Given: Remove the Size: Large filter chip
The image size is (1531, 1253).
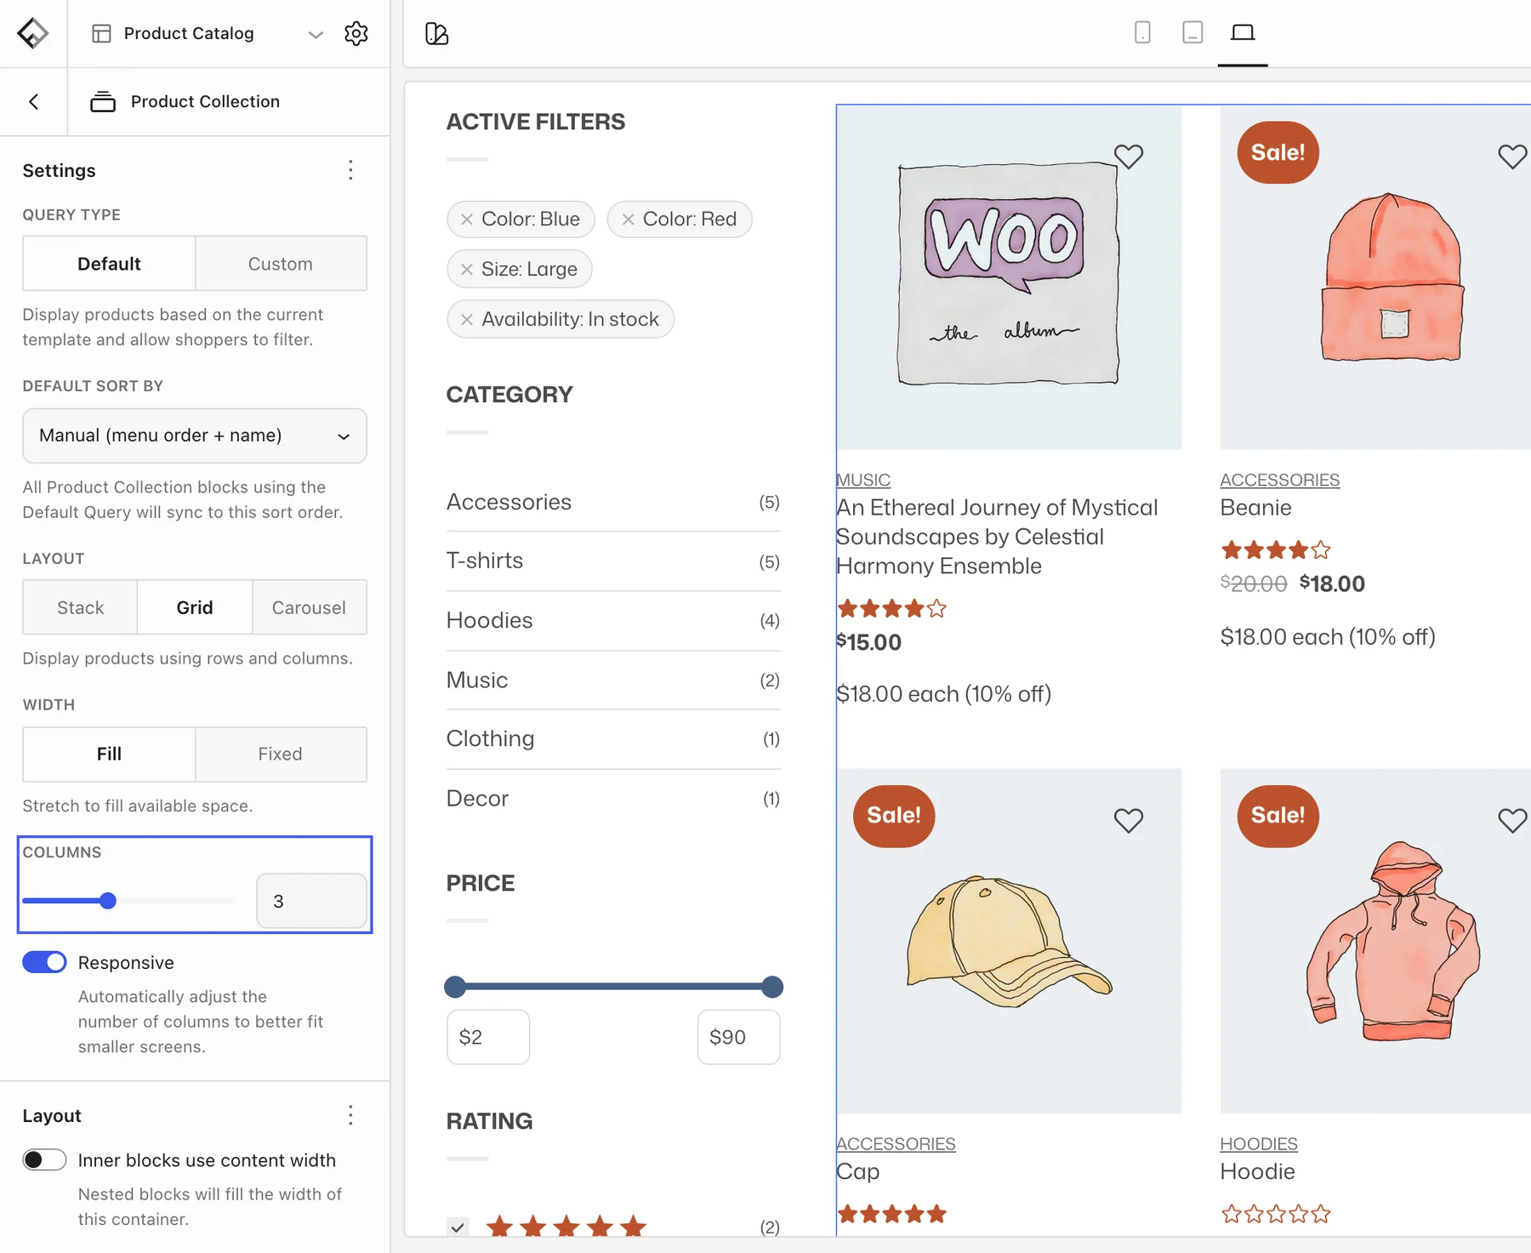Looking at the screenshot, I should click(x=467, y=270).
